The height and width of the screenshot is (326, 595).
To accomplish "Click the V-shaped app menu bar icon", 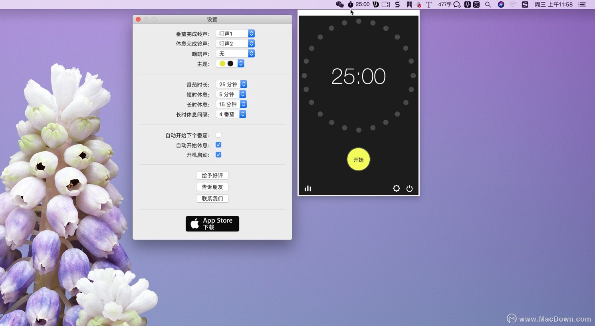I will [376, 4].
